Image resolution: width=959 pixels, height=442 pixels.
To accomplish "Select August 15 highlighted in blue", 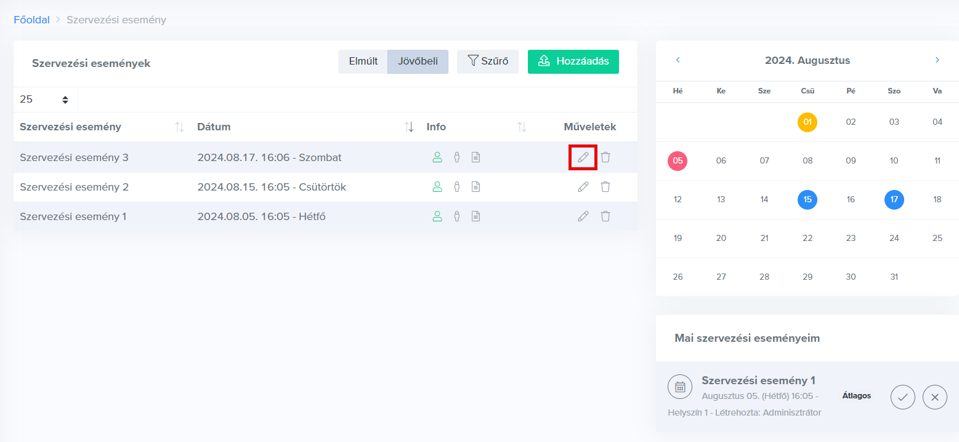I will click(x=807, y=200).
